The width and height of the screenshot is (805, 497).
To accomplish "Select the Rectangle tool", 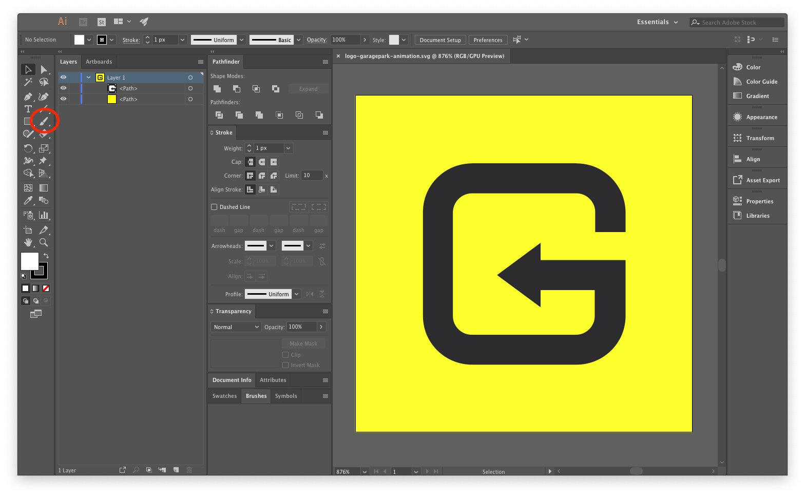I will pos(28,122).
